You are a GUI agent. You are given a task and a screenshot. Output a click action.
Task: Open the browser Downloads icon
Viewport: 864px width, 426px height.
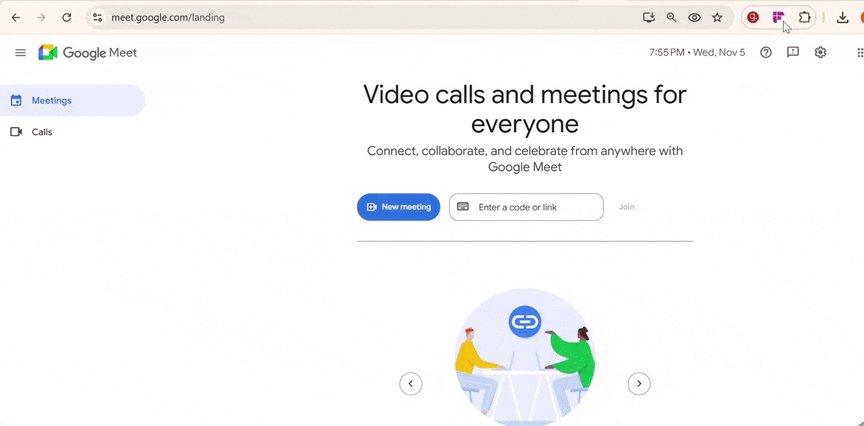pyautogui.click(x=842, y=18)
